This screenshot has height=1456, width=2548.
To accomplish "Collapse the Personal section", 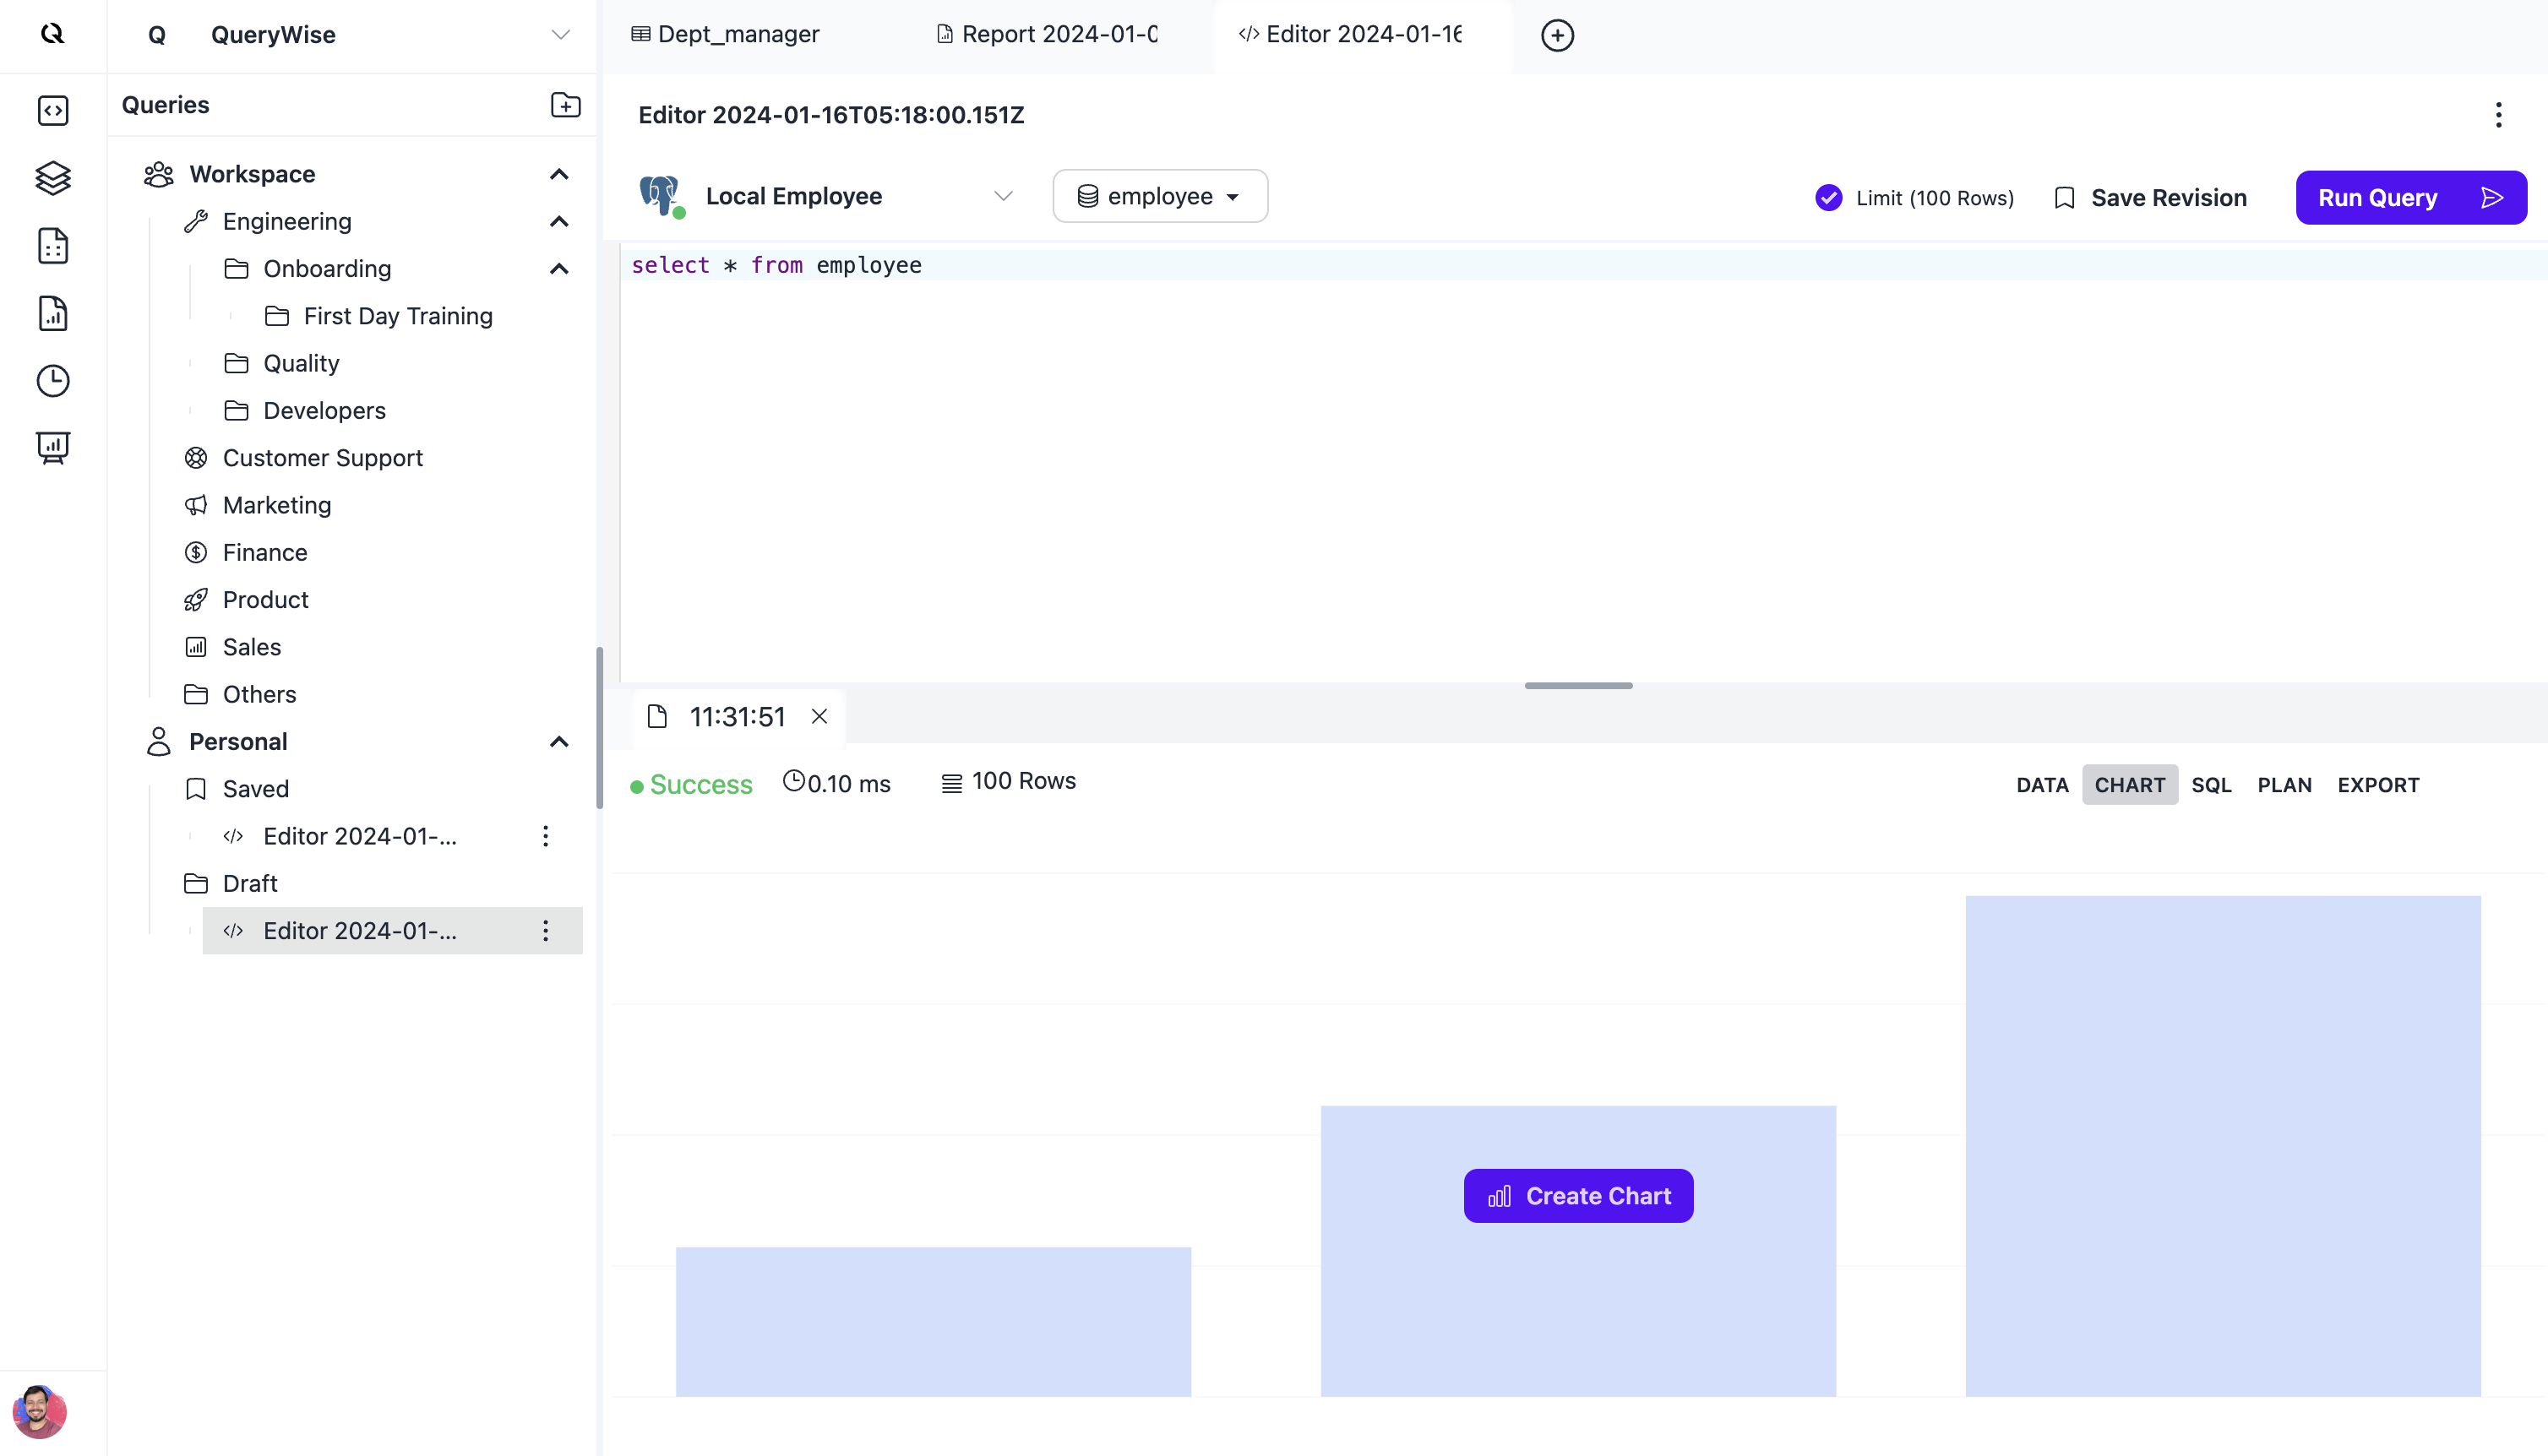I will [x=559, y=742].
